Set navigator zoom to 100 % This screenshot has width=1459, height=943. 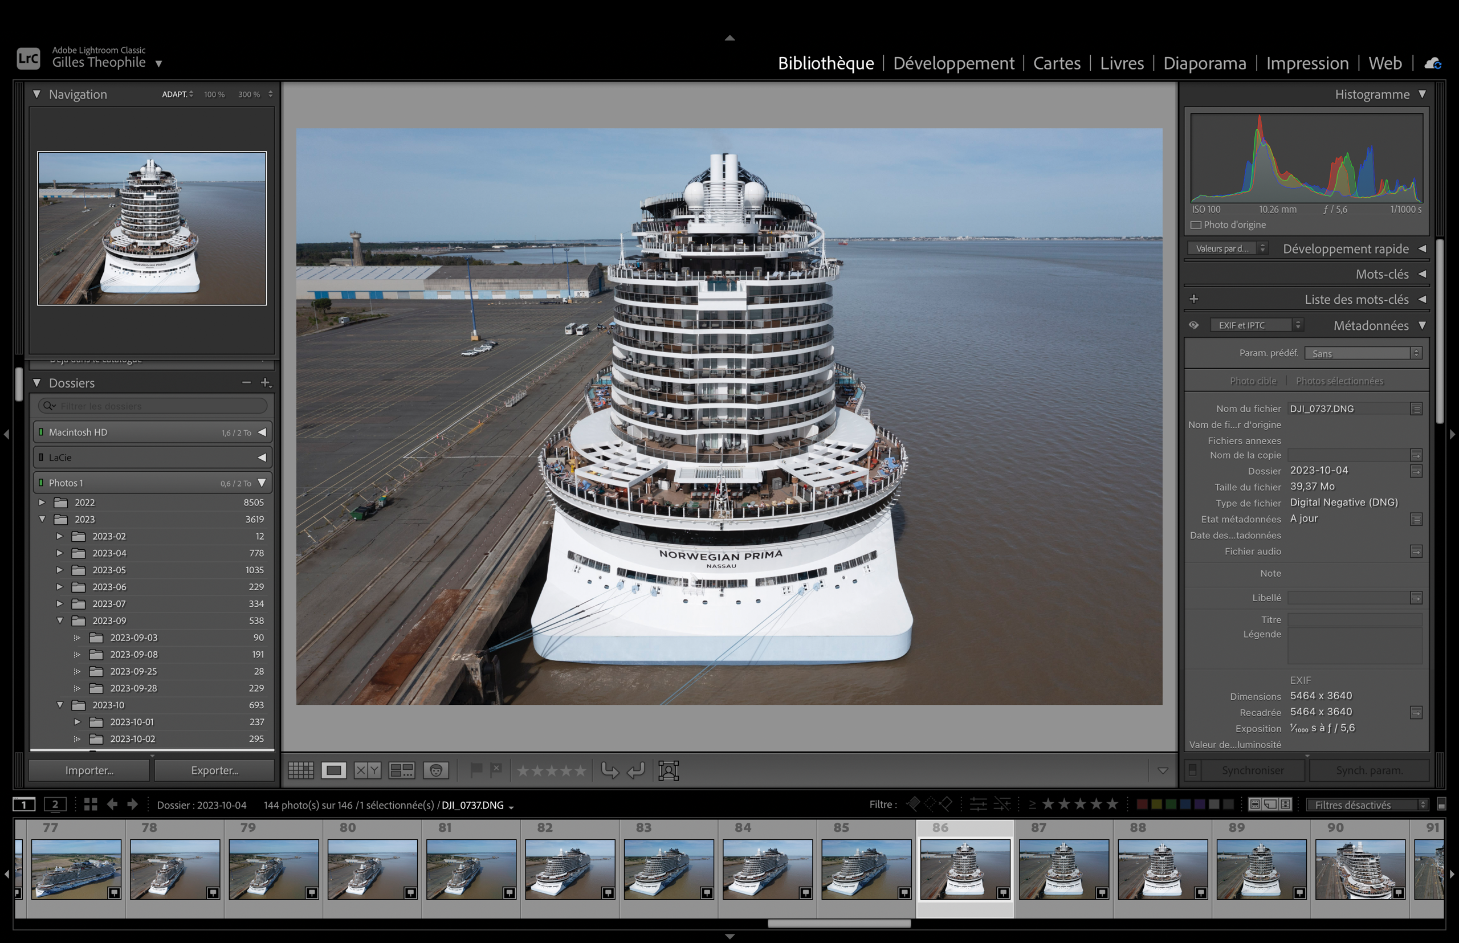[x=214, y=95]
